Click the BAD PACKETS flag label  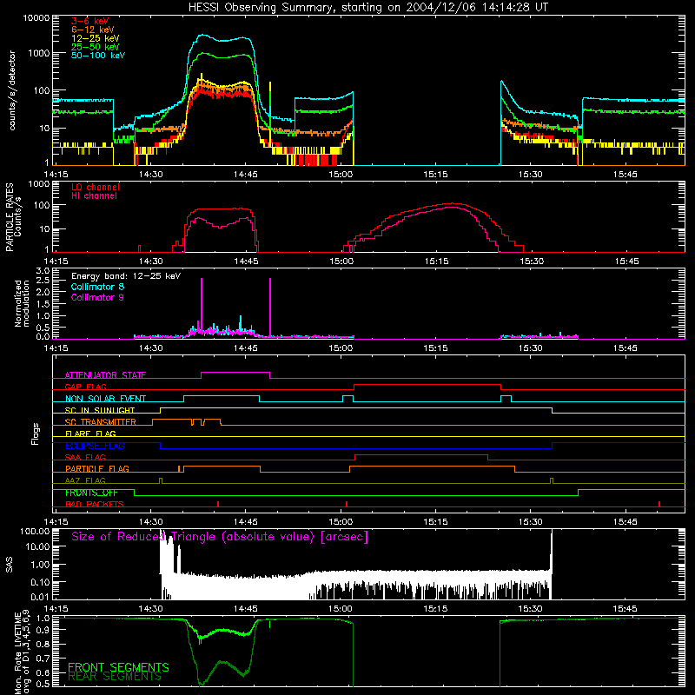pos(95,504)
